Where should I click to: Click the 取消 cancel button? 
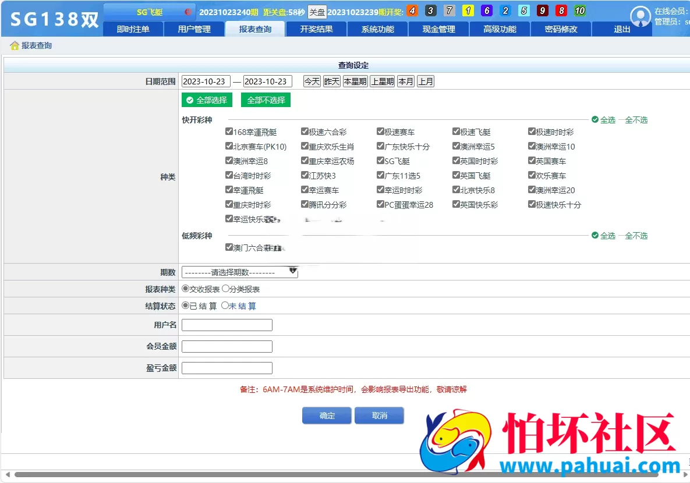point(379,415)
